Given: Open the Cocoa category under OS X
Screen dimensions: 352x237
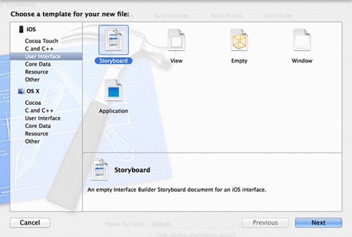Looking at the screenshot, I should [x=33, y=102].
